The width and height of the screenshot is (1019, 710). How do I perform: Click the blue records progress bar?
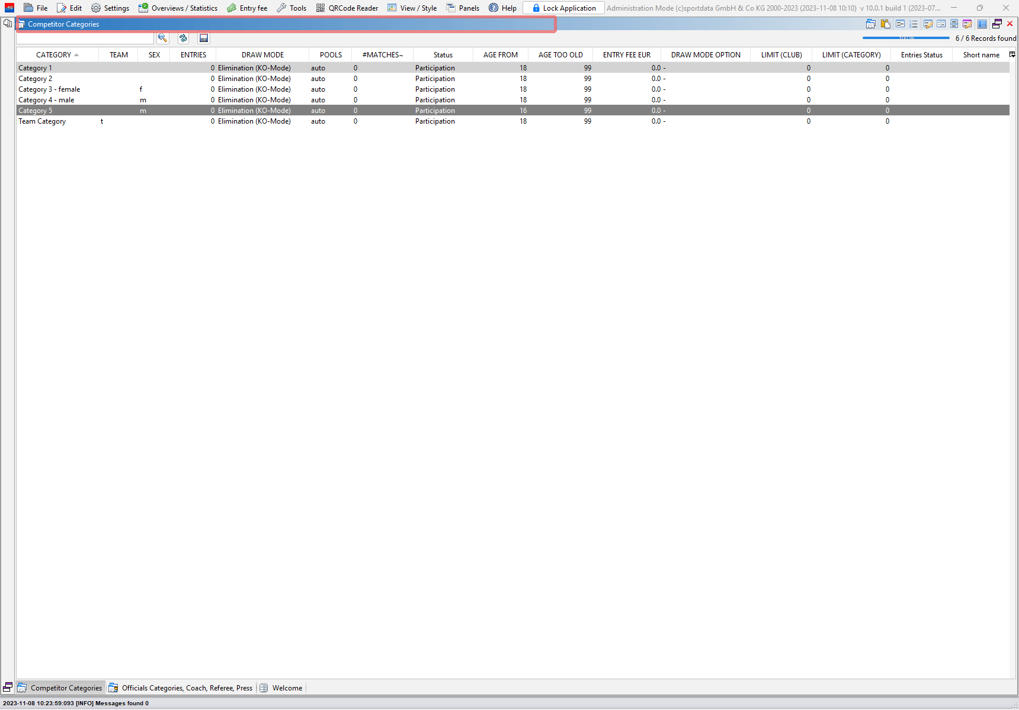coord(906,38)
